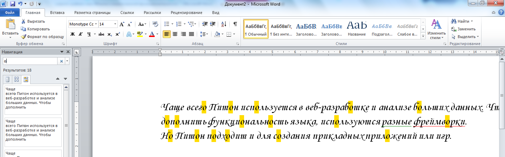Toggle italic (К) formatting
The width and height of the screenshot is (505, 157).
tap(81, 34)
